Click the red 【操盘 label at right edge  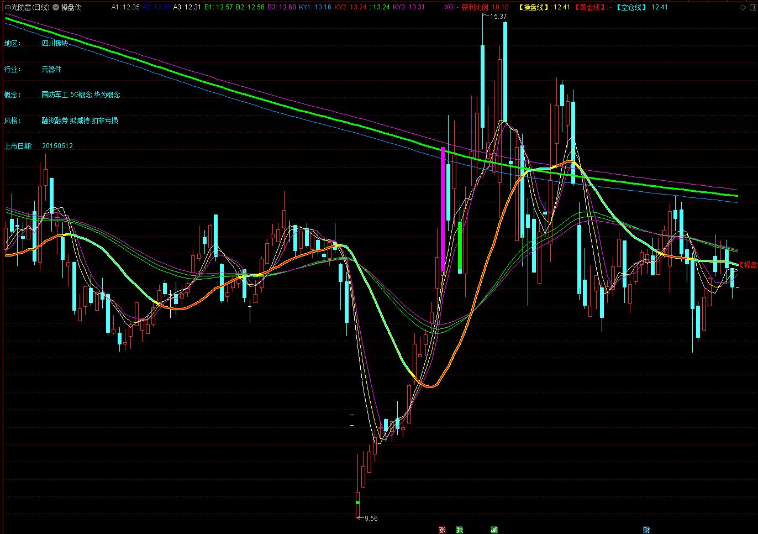point(748,265)
